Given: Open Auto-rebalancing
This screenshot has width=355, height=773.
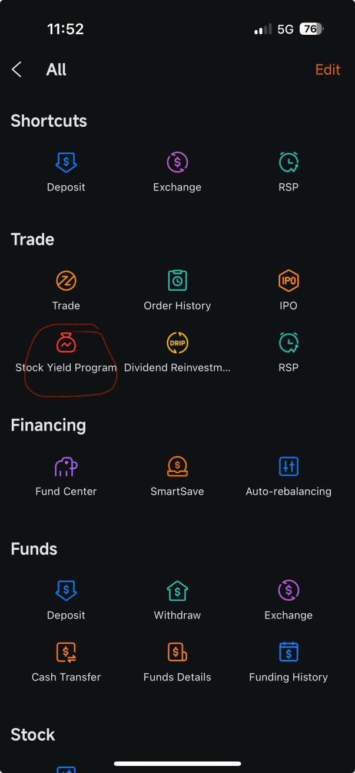Looking at the screenshot, I should pyautogui.click(x=288, y=466).
